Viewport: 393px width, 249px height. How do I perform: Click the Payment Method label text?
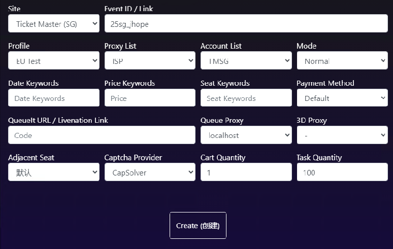pyautogui.click(x=325, y=83)
